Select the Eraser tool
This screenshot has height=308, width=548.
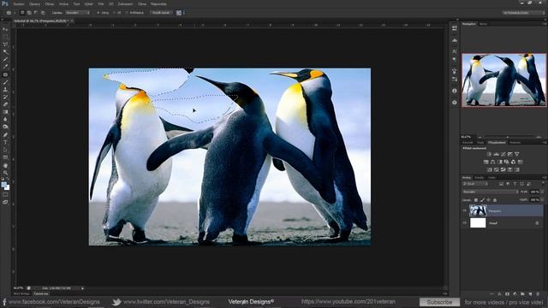click(5, 104)
